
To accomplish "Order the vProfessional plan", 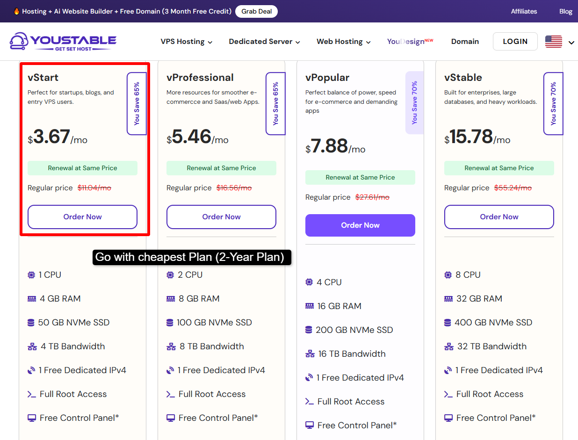I will pyautogui.click(x=221, y=217).
